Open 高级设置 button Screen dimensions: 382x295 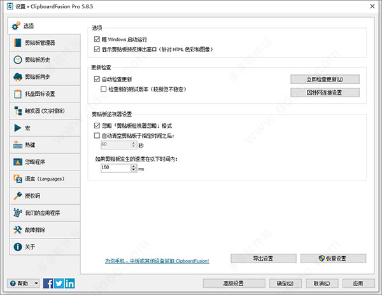tap(234, 284)
